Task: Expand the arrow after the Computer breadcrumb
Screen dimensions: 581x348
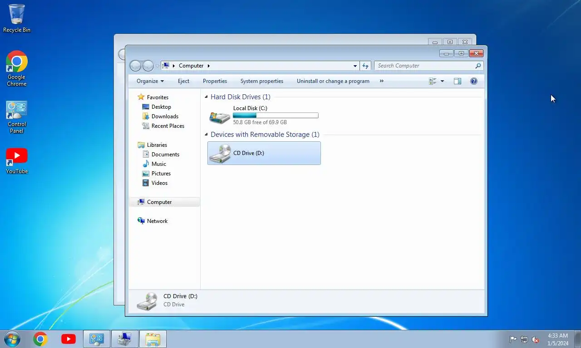Action: (x=209, y=66)
